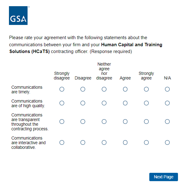Pick Neither agree nor disagree for high quality
Image resolution: width=186 pixels, height=195 pixels.
click(104, 103)
